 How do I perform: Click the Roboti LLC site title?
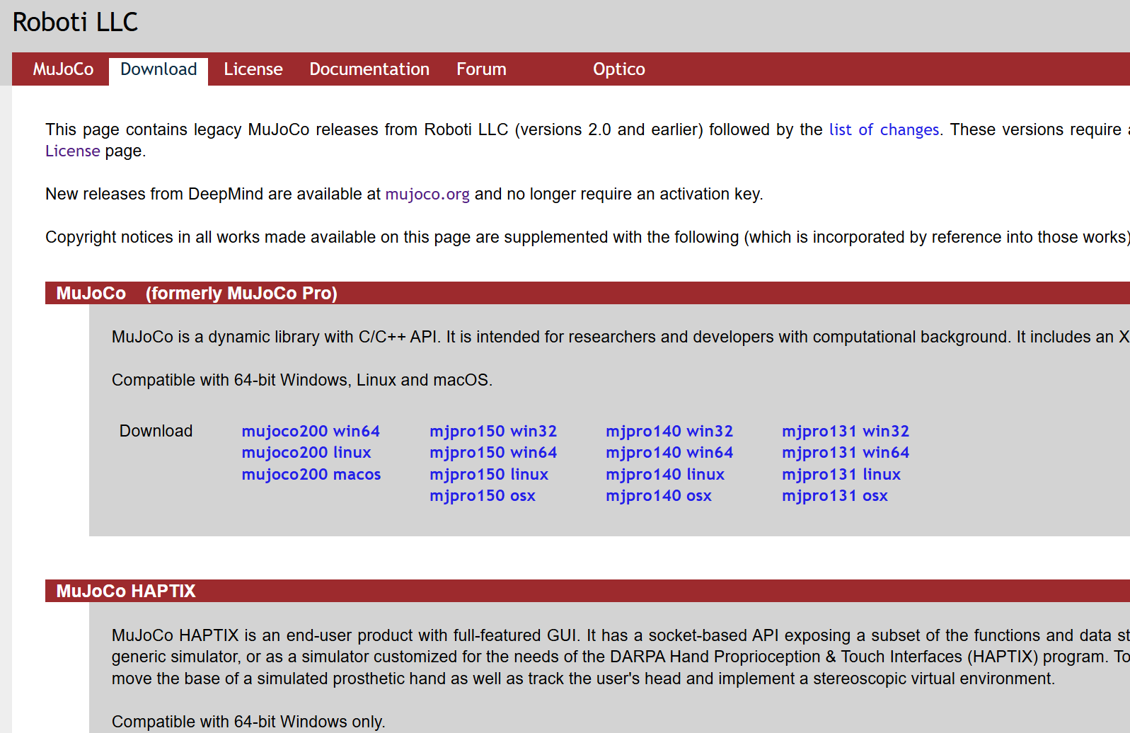point(75,22)
